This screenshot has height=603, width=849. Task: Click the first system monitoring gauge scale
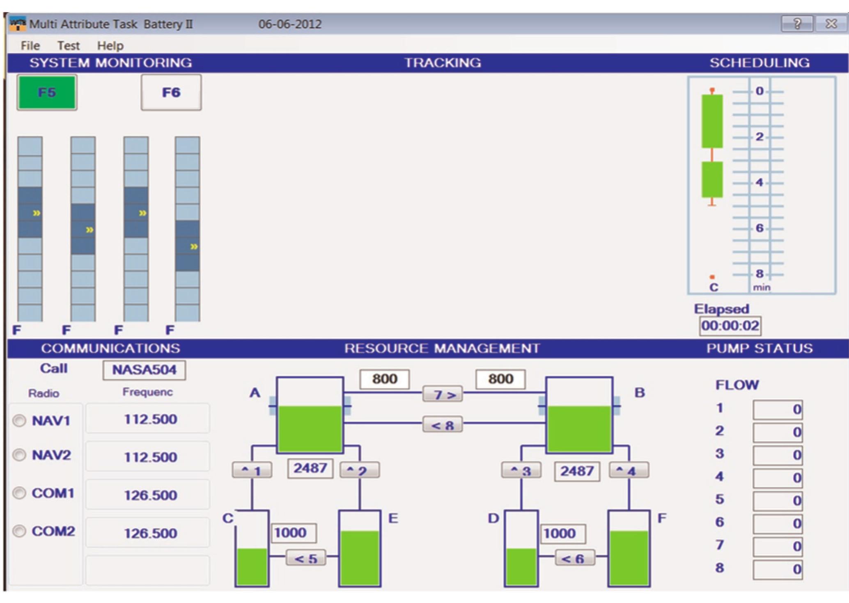click(30, 229)
